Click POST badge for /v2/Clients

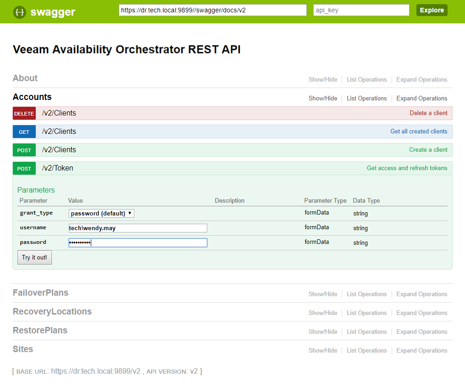[x=24, y=150]
